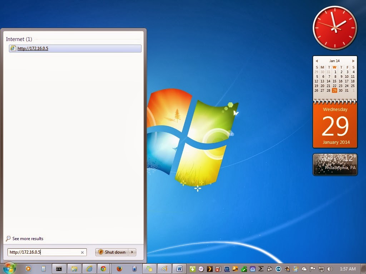The width and height of the screenshot is (366, 274).
Task: Open Microsoft Word from taskbar
Action: point(179,269)
